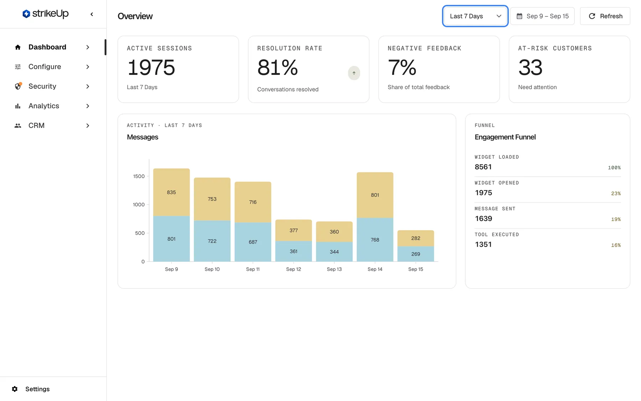Click the Sep 14 blue bar segment 768
Screen dimensions: 641x401
tap(375, 240)
